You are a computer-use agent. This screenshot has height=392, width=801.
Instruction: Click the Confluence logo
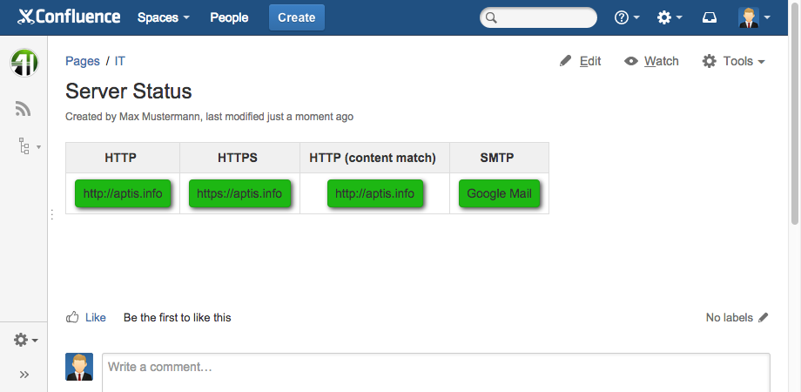coord(69,17)
